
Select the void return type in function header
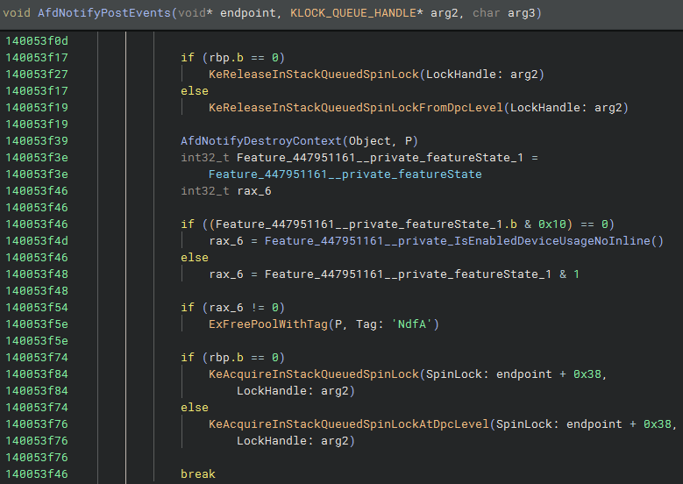pyautogui.click(x=19, y=13)
